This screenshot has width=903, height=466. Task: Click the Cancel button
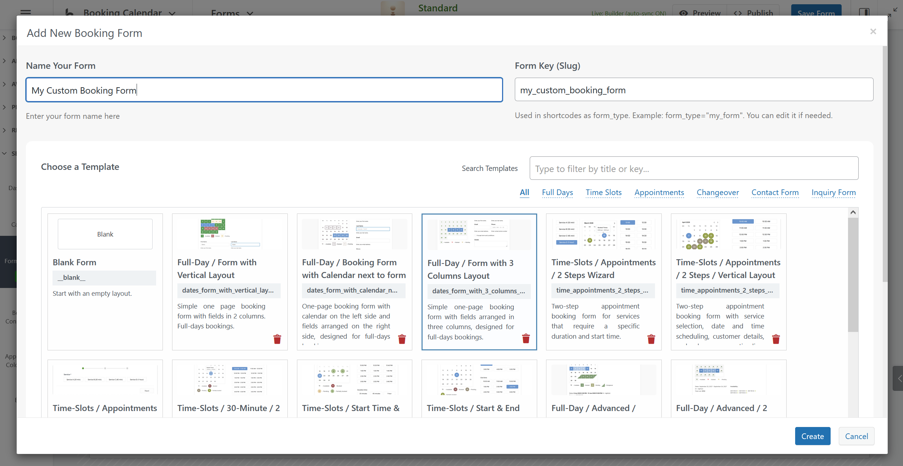coord(856,436)
